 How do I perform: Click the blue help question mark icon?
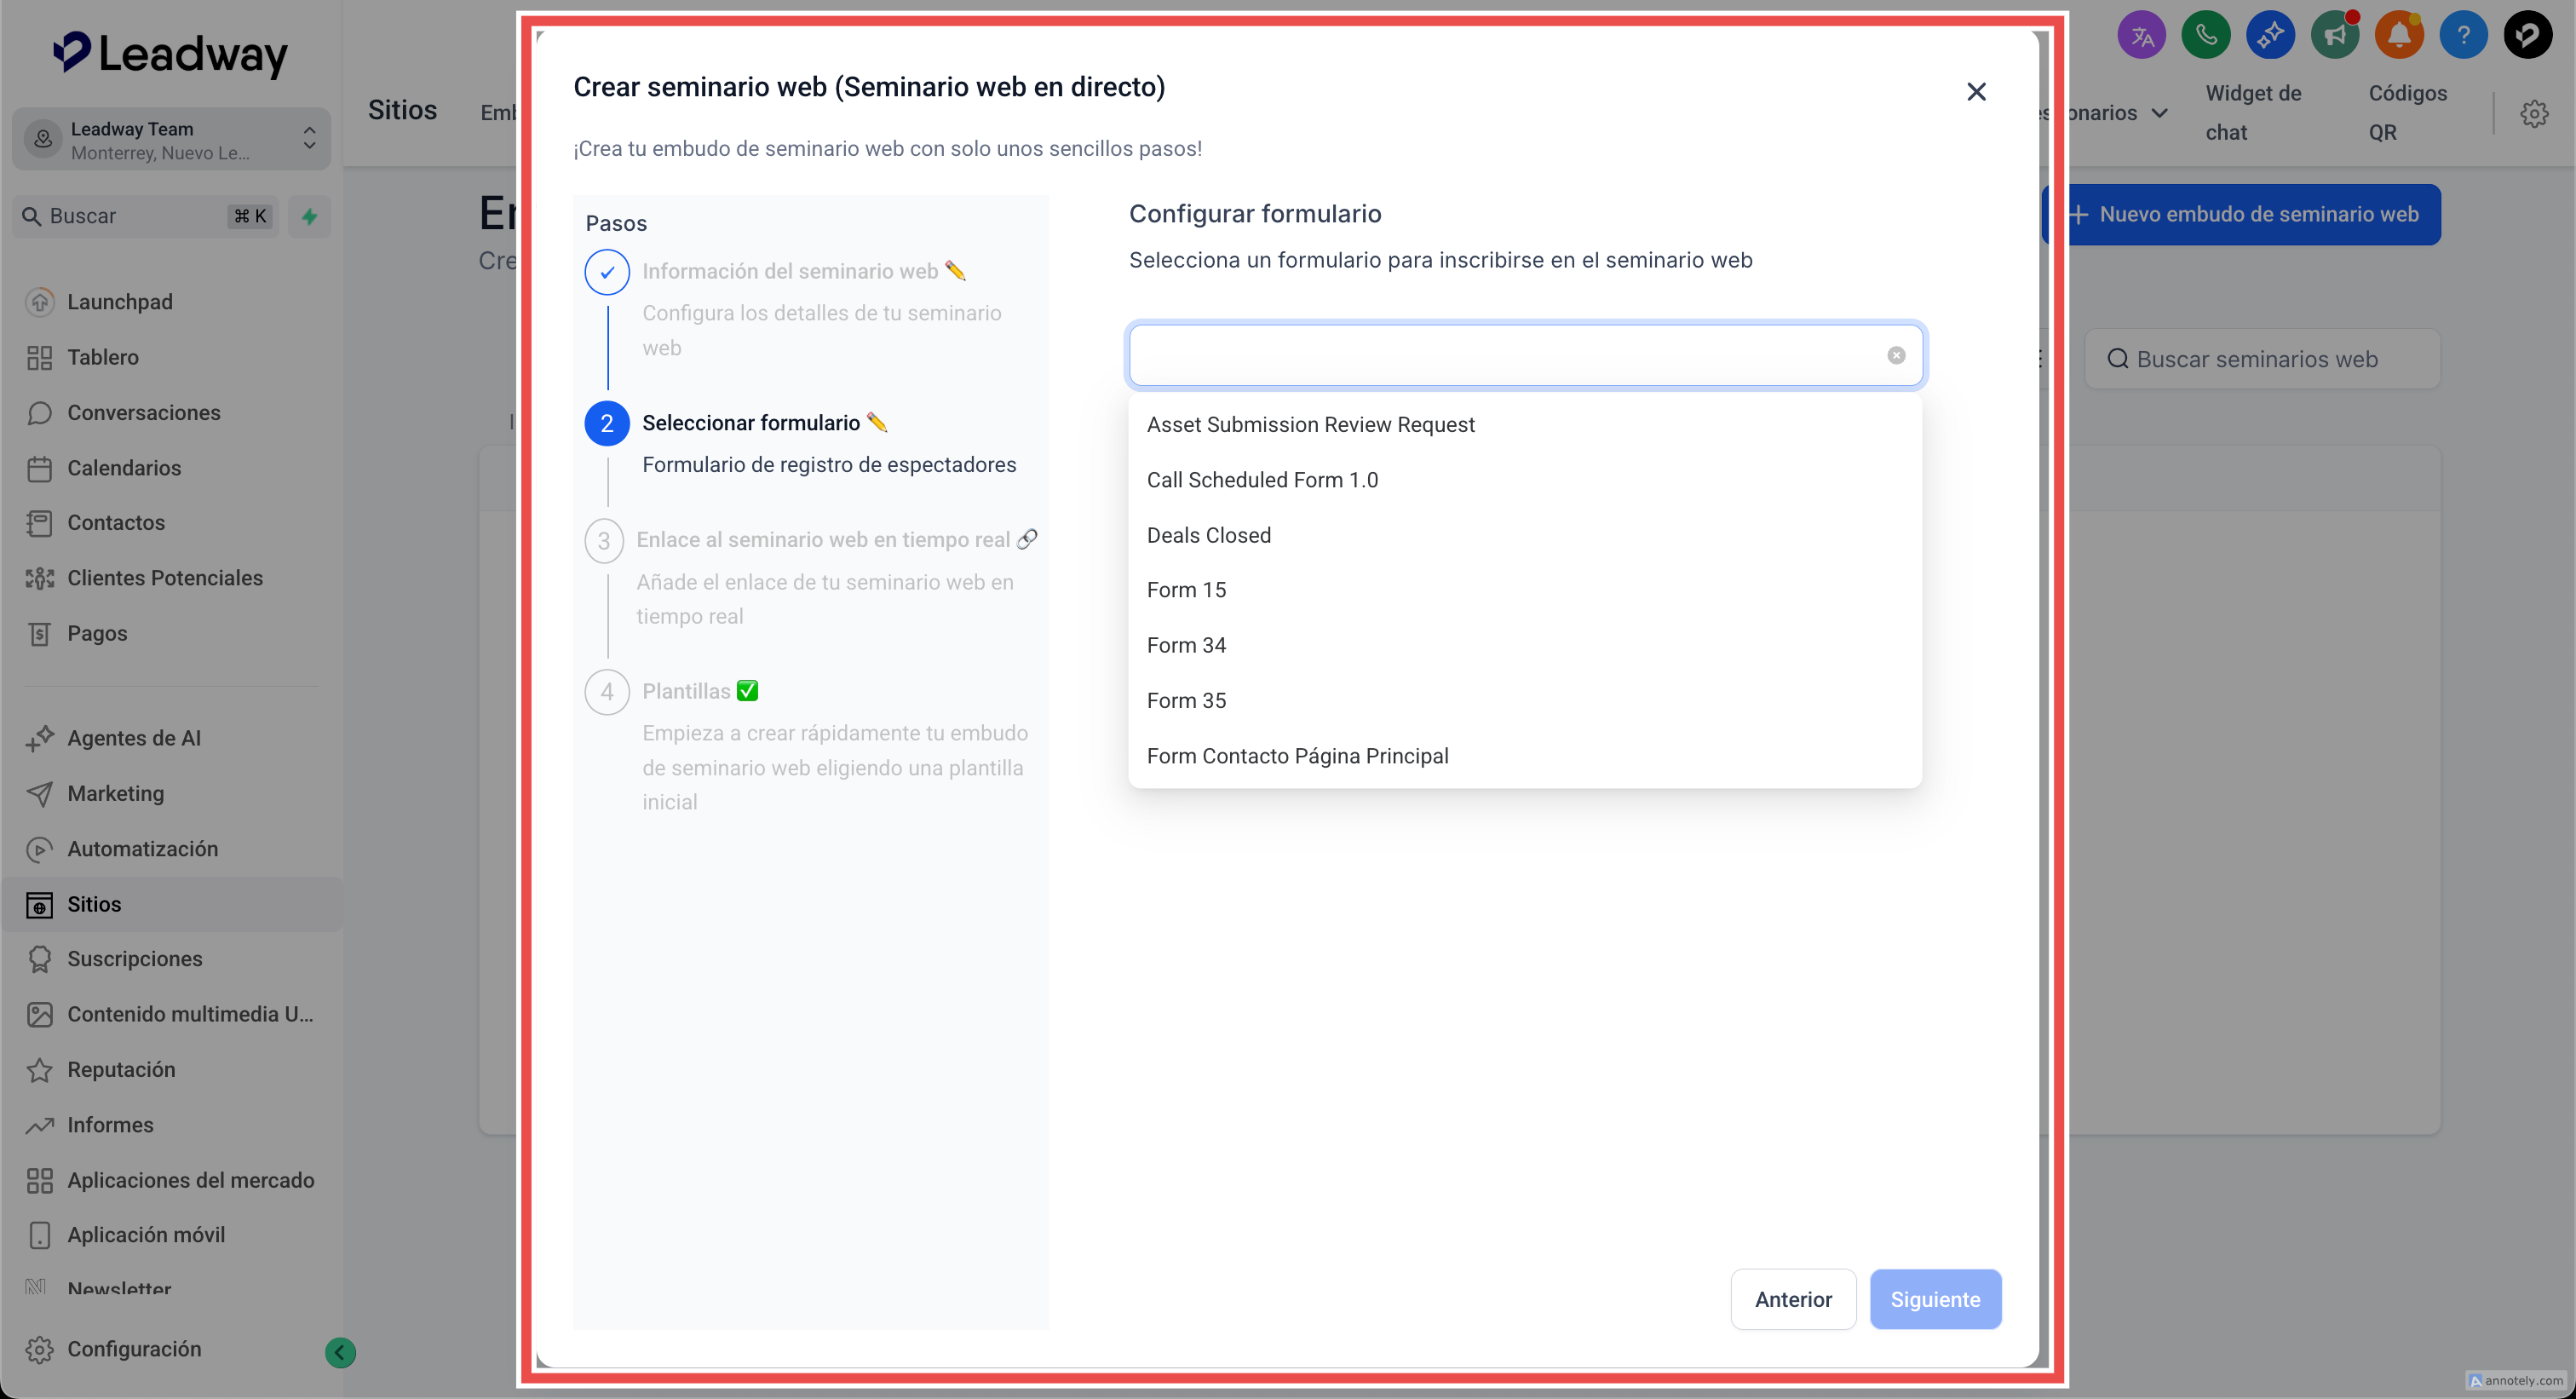tap(2463, 36)
